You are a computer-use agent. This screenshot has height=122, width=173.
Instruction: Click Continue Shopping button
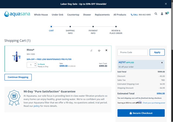[18, 77]
